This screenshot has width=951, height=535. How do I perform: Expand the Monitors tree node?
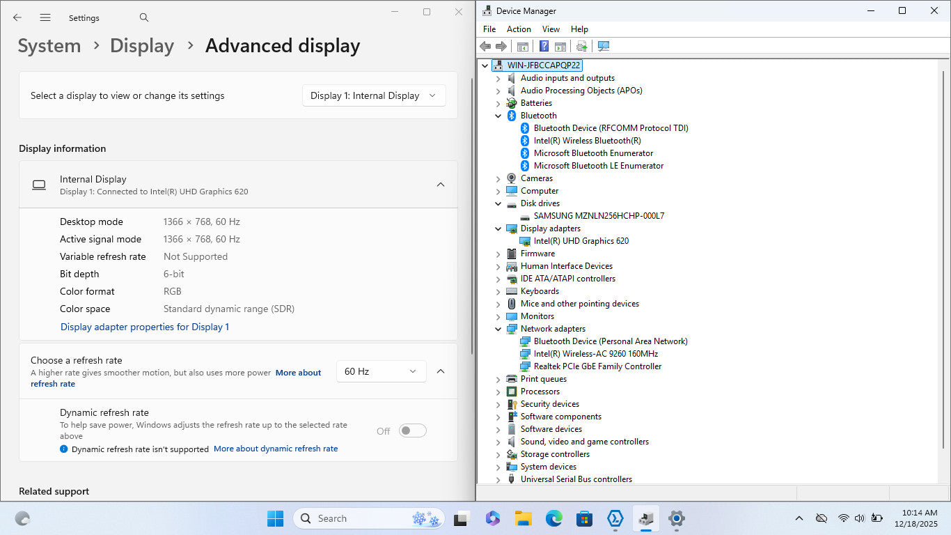[x=498, y=316]
